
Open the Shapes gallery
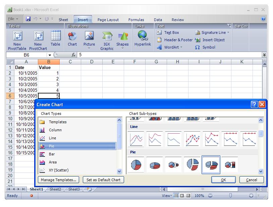tap(122, 40)
